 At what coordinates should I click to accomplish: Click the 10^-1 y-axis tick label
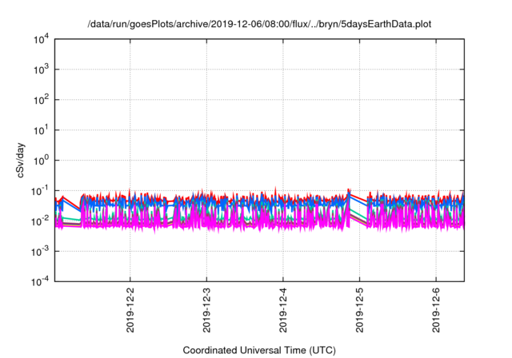click(40, 191)
